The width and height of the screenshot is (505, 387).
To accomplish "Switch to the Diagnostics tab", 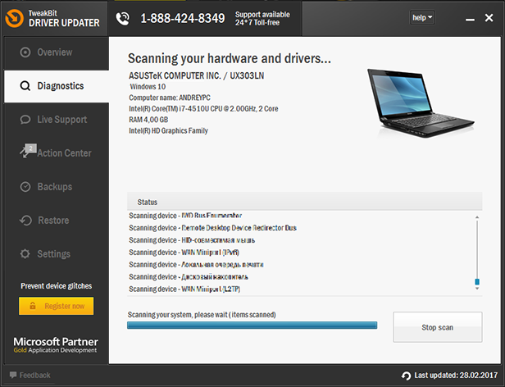I will tap(57, 86).
